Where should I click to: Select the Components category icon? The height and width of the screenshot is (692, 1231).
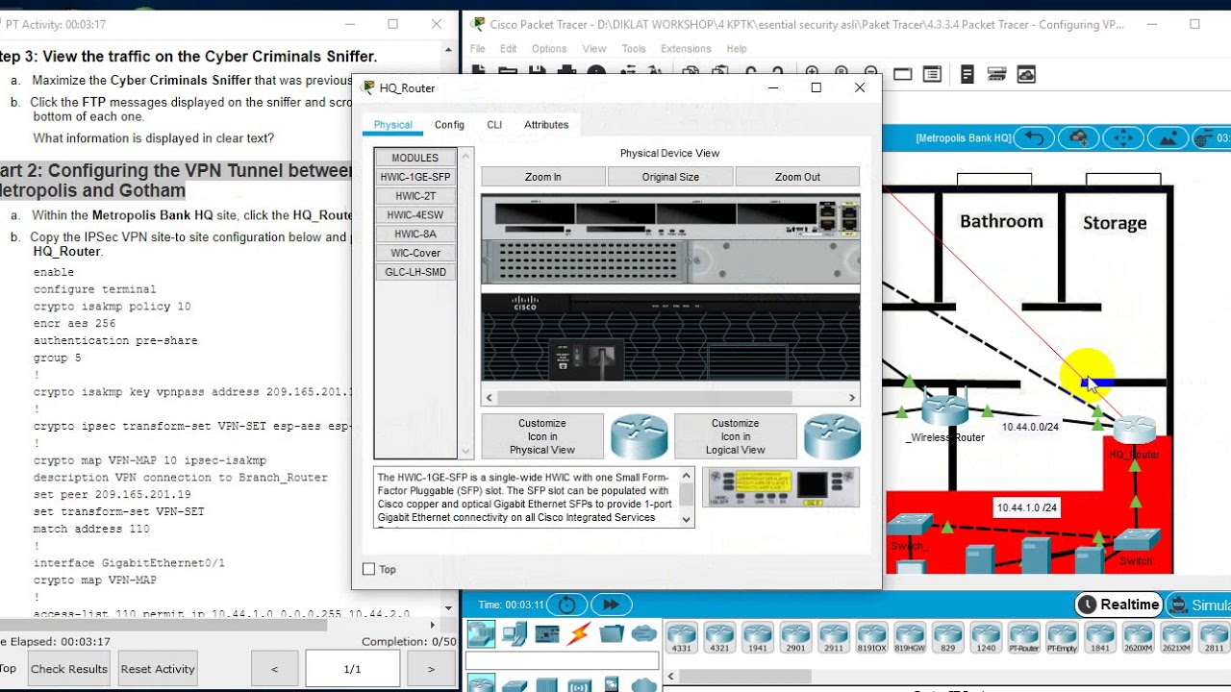(x=547, y=633)
